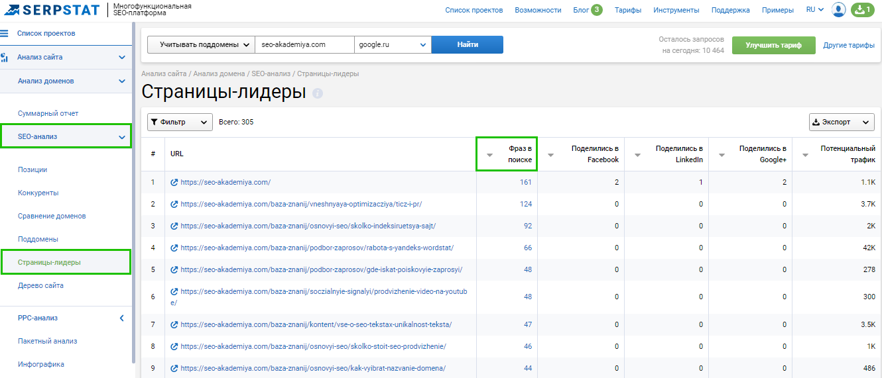Click the sidebar vertical scrollbar
Screen dimensions: 882x378
[x=135, y=192]
